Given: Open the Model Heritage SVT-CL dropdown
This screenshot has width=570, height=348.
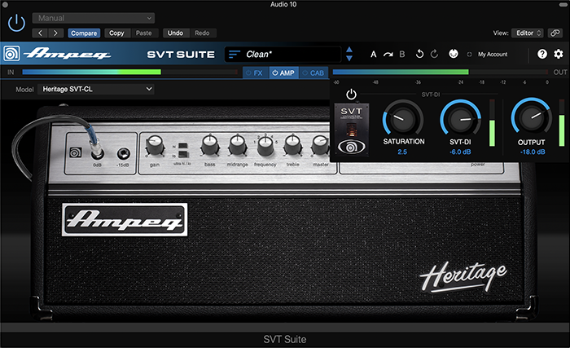Looking at the screenshot, I should pos(96,89).
